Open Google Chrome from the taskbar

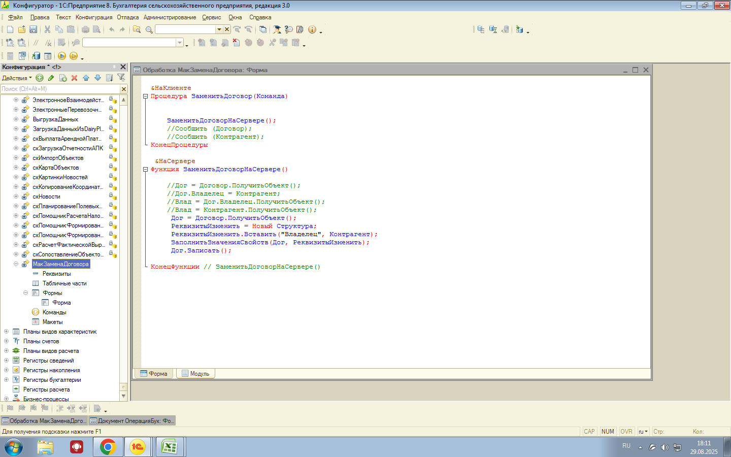[108, 447]
